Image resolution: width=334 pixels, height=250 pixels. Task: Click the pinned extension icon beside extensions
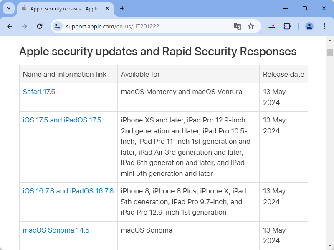pyautogui.click(x=272, y=26)
